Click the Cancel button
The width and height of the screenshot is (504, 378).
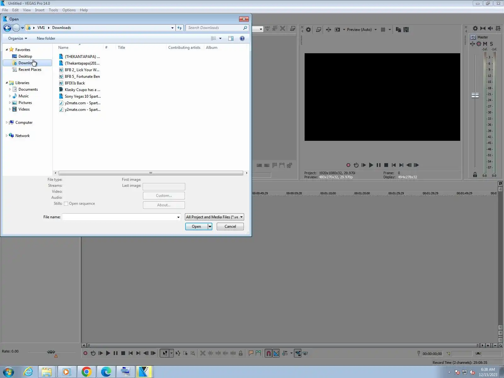click(230, 226)
